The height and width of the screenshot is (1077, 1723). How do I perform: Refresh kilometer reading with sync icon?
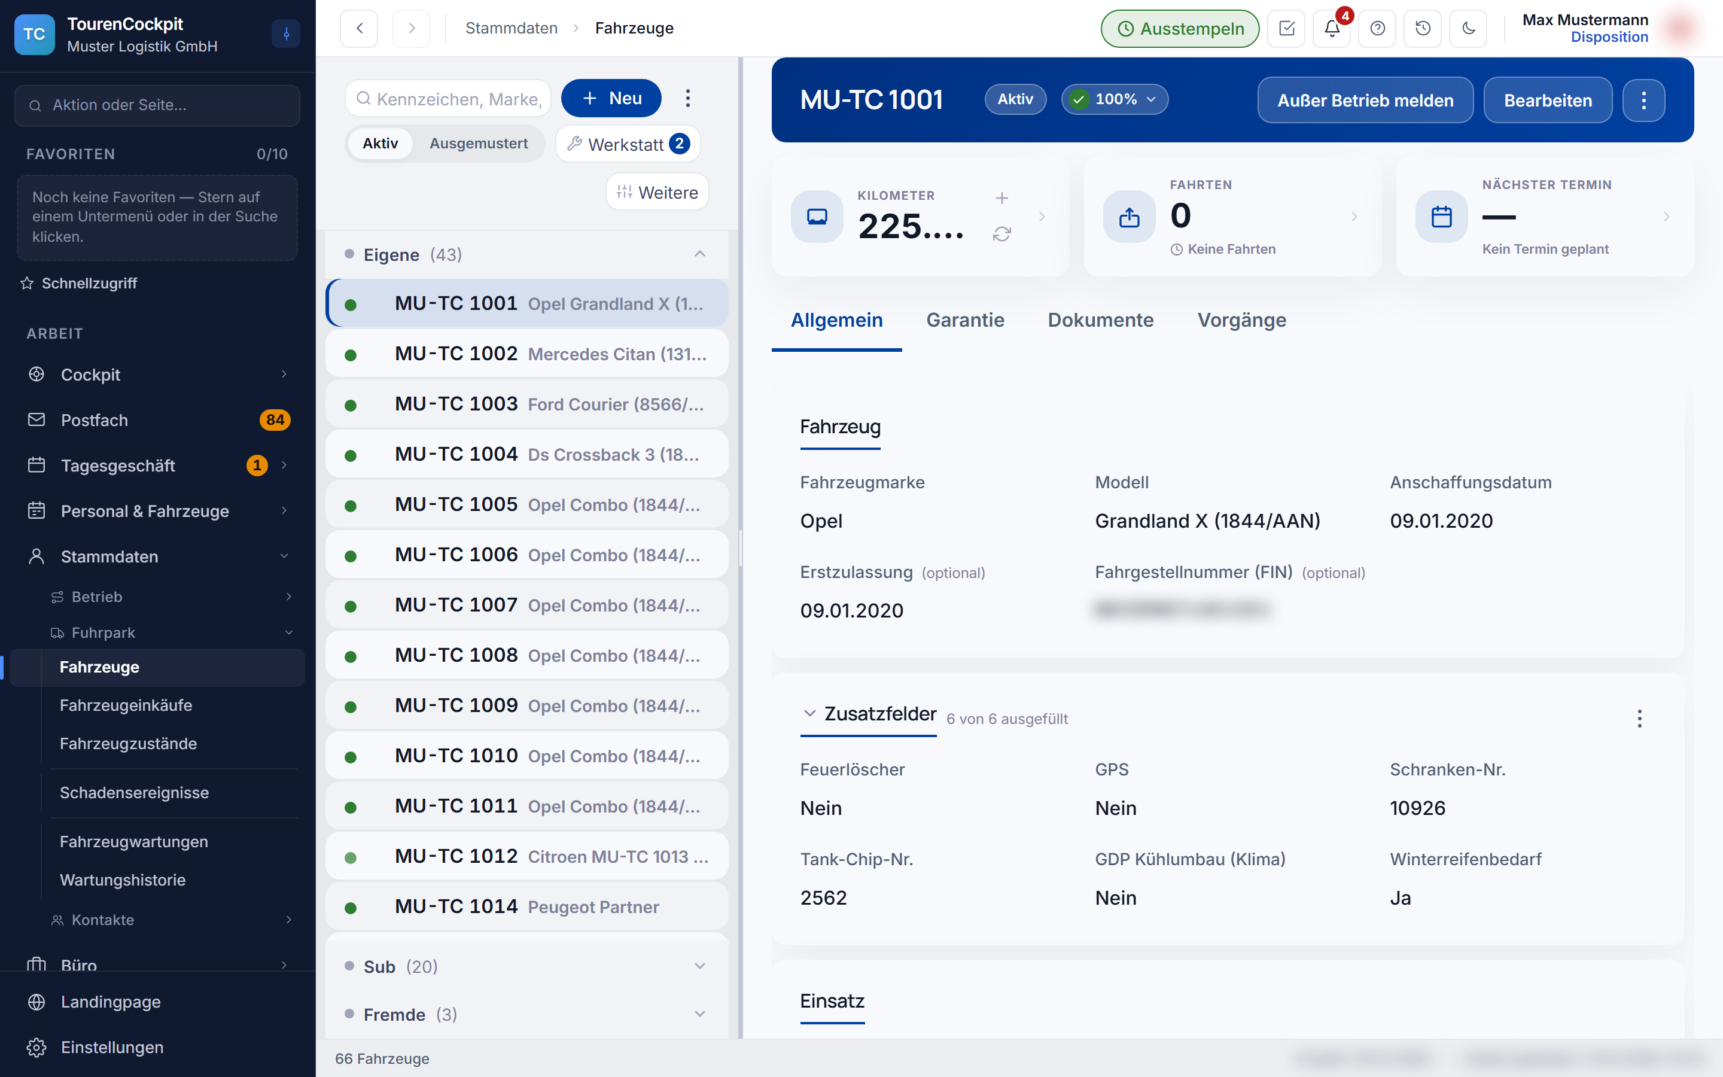[x=1001, y=233]
